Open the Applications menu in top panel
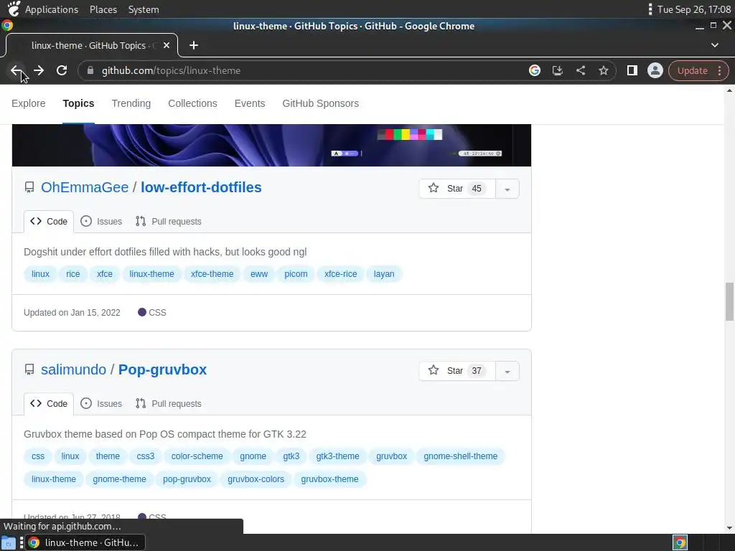 click(x=52, y=9)
